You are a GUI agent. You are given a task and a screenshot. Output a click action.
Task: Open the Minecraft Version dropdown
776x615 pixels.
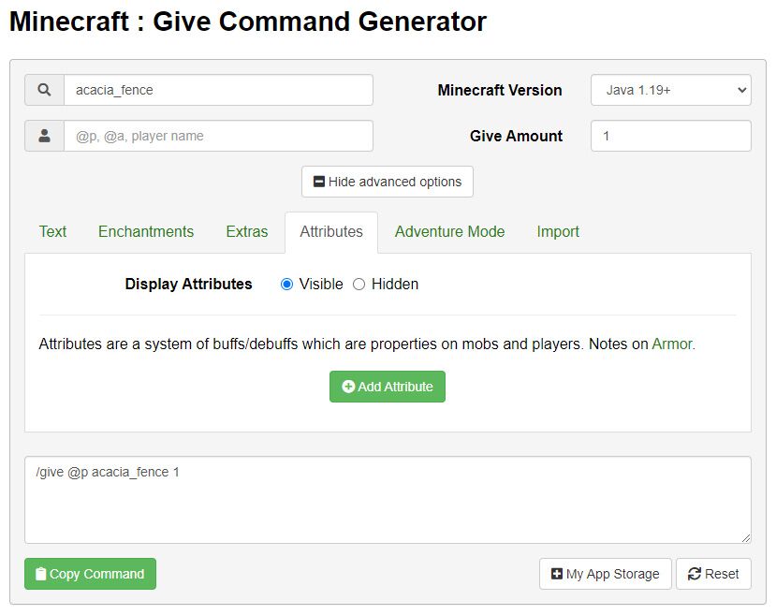[670, 90]
